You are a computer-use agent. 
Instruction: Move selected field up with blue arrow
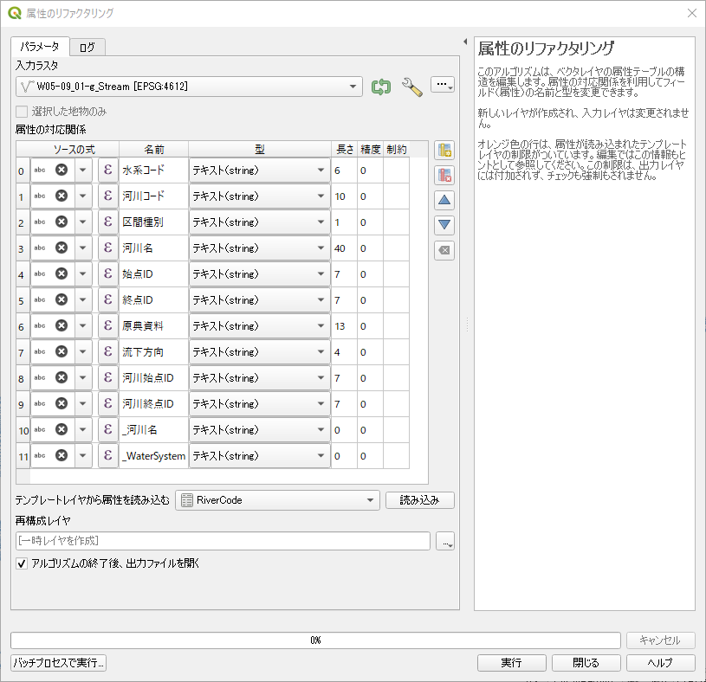[x=444, y=201]
